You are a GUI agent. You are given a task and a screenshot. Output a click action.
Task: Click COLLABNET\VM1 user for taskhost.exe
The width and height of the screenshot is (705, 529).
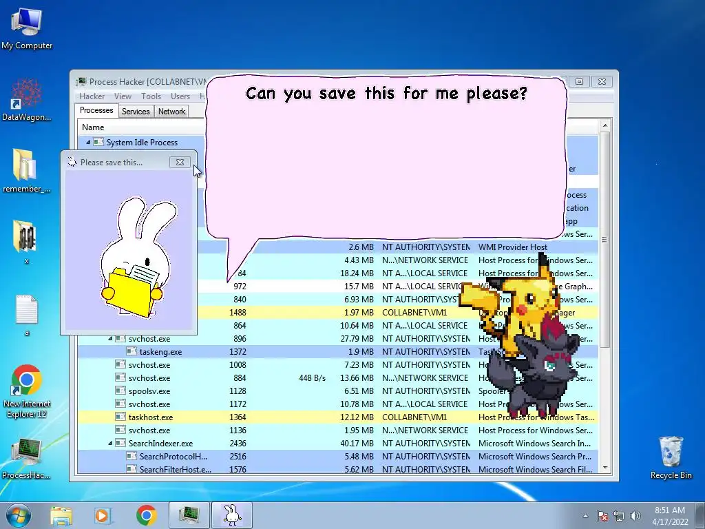[x=414, y=417]
